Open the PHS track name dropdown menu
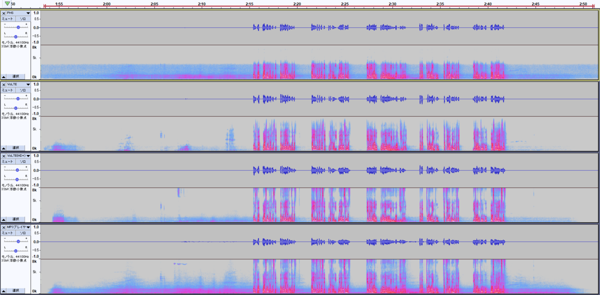Image resolution: width=600 pixels, height=295 pixels. pyautogui.click(x=18, y=13)
